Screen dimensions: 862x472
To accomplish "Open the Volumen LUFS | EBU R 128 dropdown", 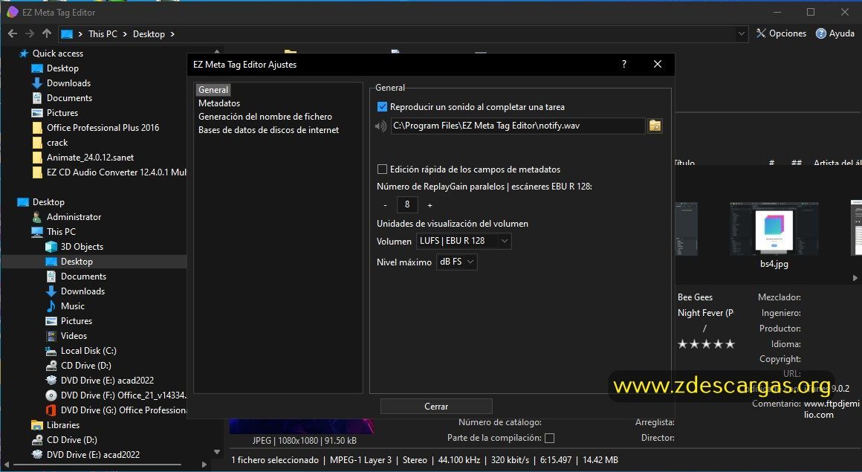I will (464, 241).
